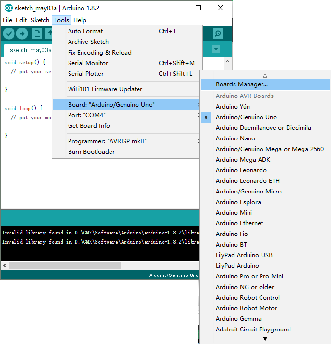Select Arduino Mega ADK board
Screen dimensions: 331x344
(x=265, y=160)
